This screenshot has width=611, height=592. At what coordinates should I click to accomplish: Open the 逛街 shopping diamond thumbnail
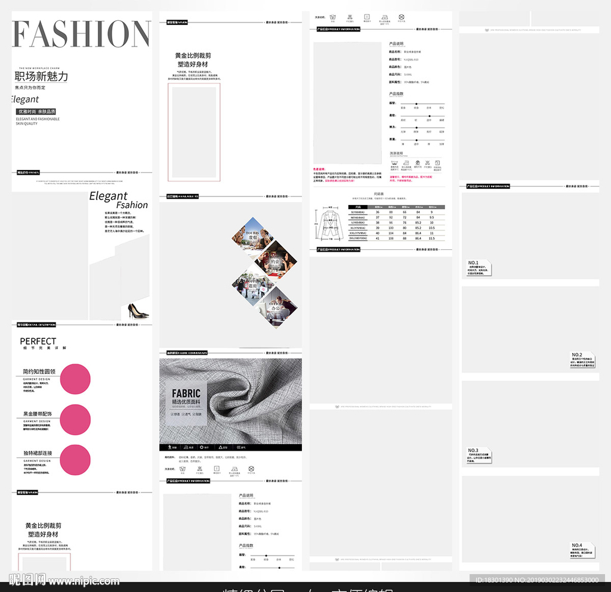[x=253, y=285]
